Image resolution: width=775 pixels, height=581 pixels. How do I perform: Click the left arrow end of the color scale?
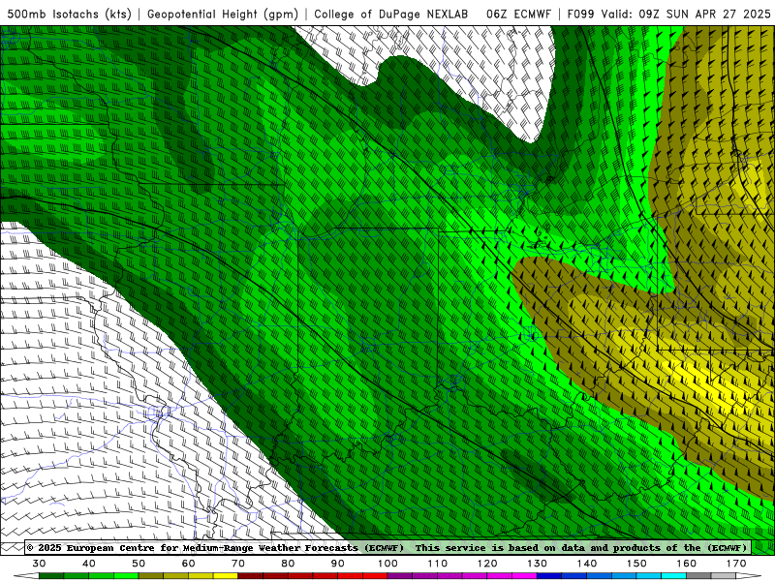tap(26, 575)
